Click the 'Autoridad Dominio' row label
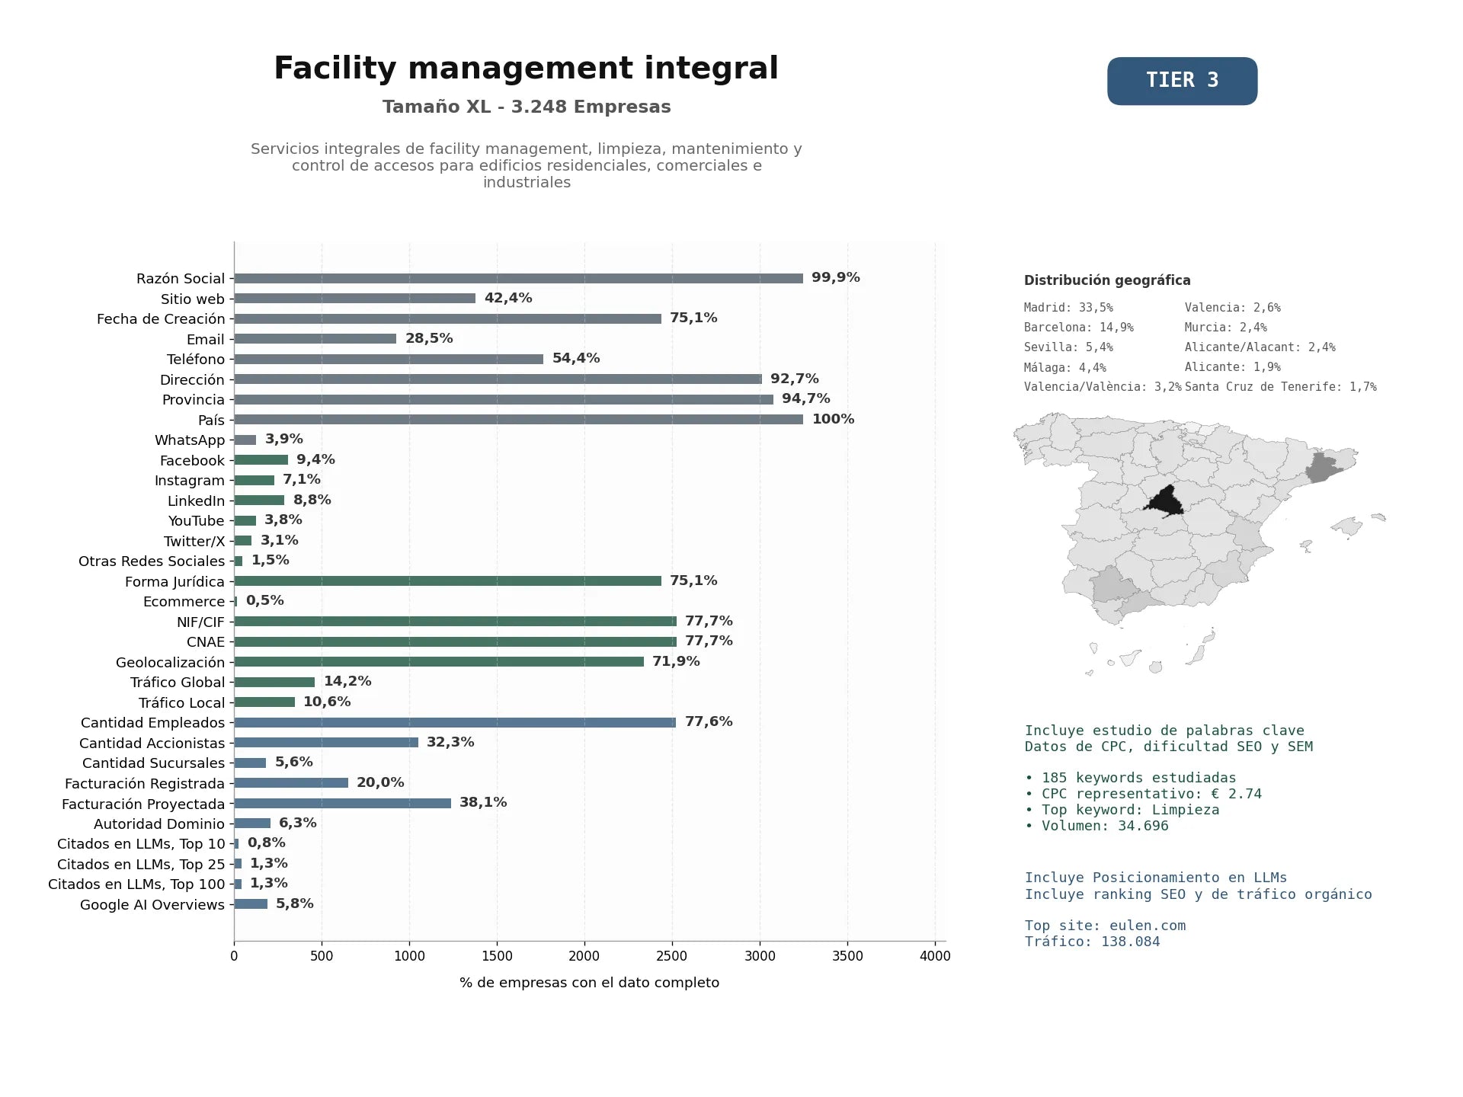Viewport: 1463px width, 1097px height. tap(159, 824)
